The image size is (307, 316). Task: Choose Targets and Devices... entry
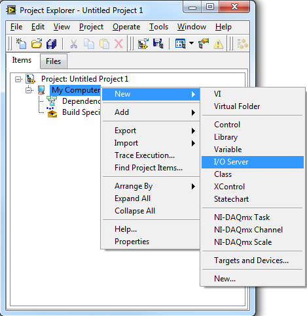(253, 261)
